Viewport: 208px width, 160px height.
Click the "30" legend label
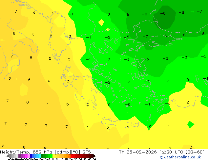(x=75, y=159)
